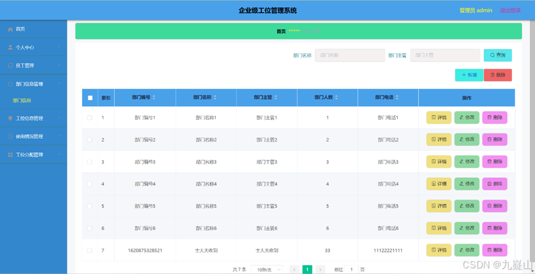Click the sort arrows on the 部门电话 column
This screenshot has width=535, height=274.
(397, 98)
